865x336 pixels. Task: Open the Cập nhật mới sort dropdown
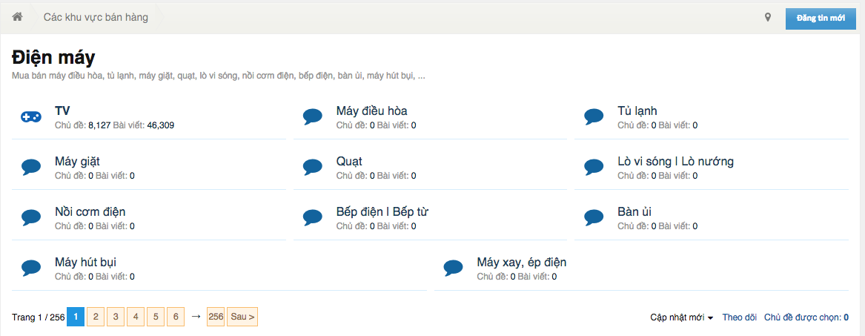(x=681, y=317)
